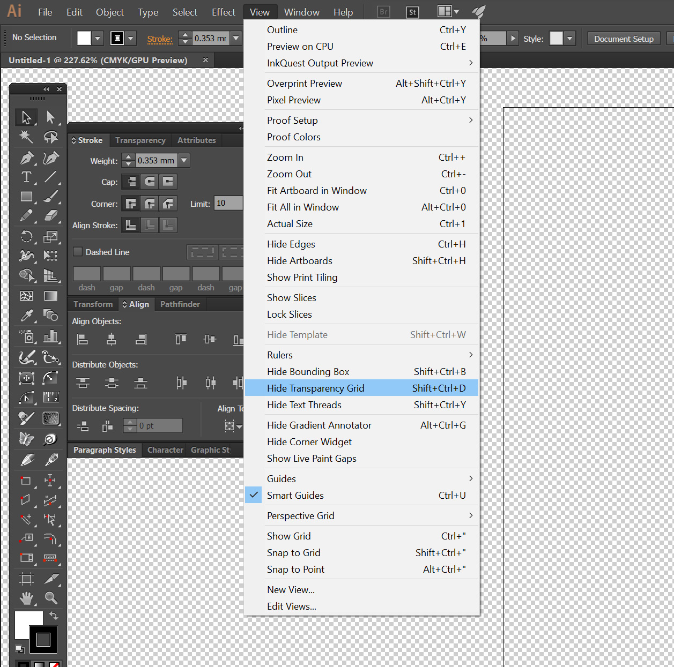Screen dimensions: 674x667
Task: Choose Edit Views… entry
Action: (x=361, y=606)
